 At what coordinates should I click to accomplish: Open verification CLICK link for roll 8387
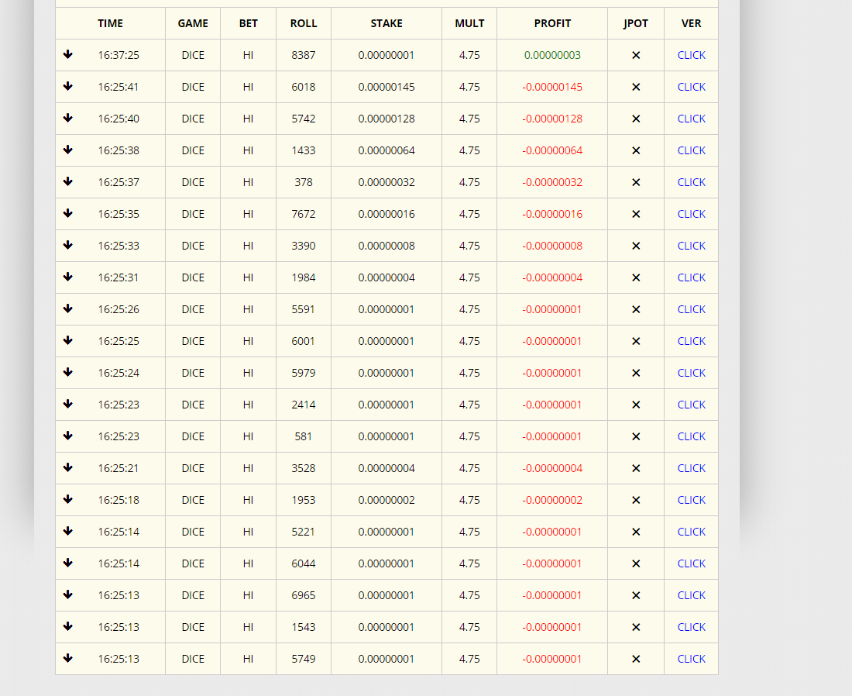point(691,55)
